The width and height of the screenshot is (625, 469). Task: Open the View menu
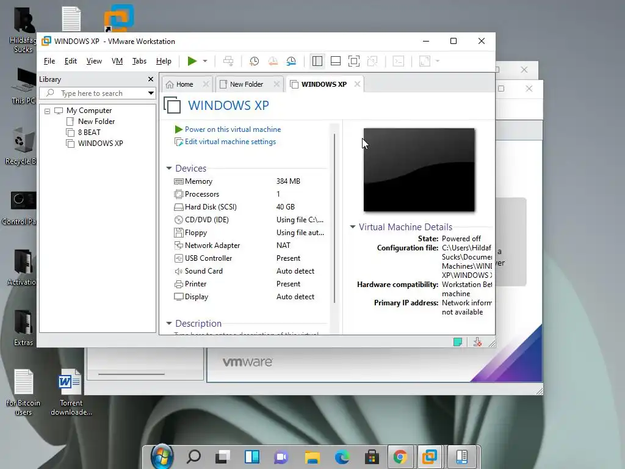94,61
